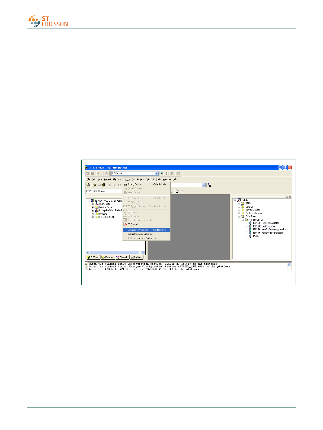Expand the CEPC: x86 tree node

pos(92,204)
